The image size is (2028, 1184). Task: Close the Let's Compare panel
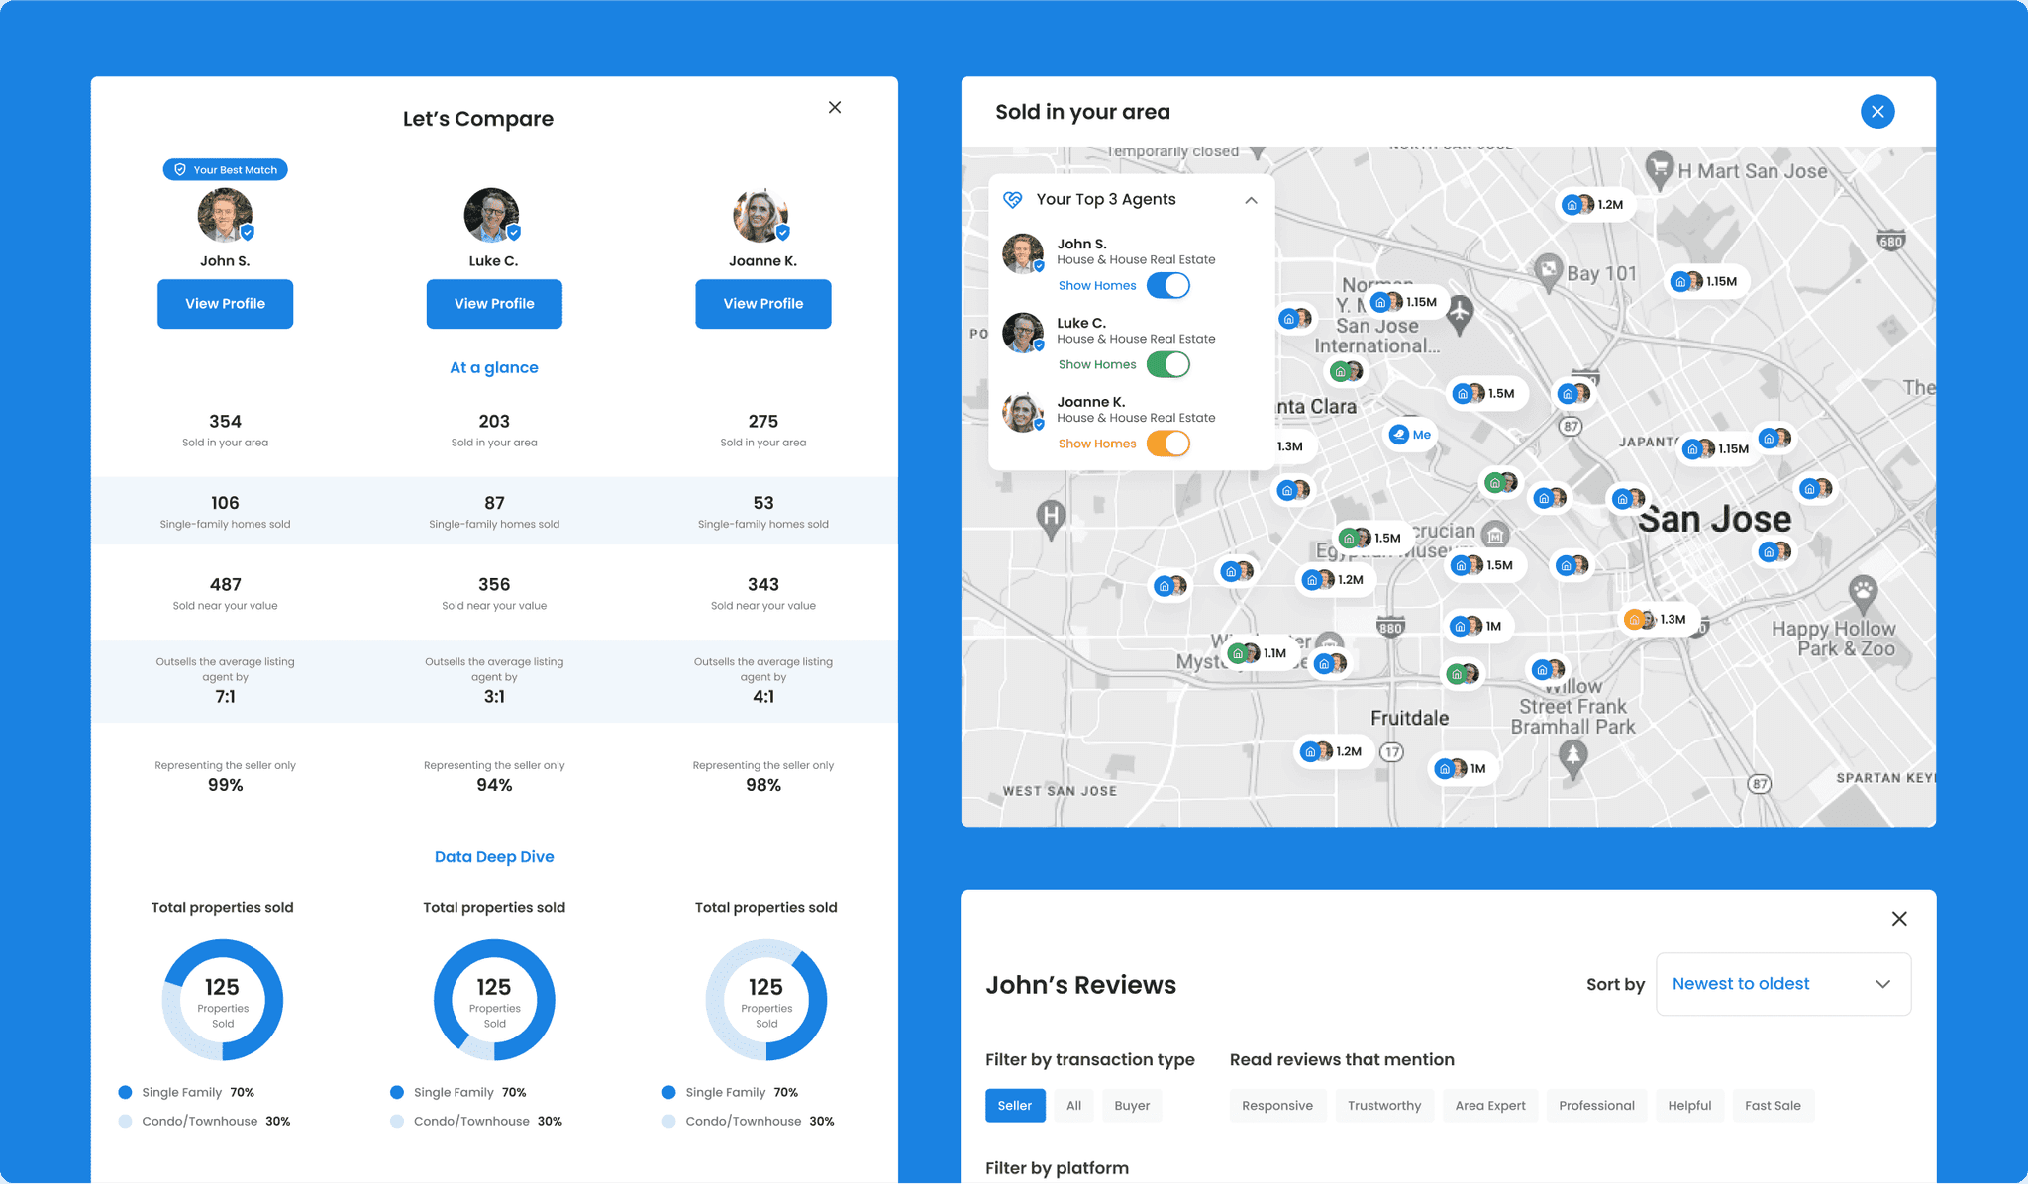835,107
